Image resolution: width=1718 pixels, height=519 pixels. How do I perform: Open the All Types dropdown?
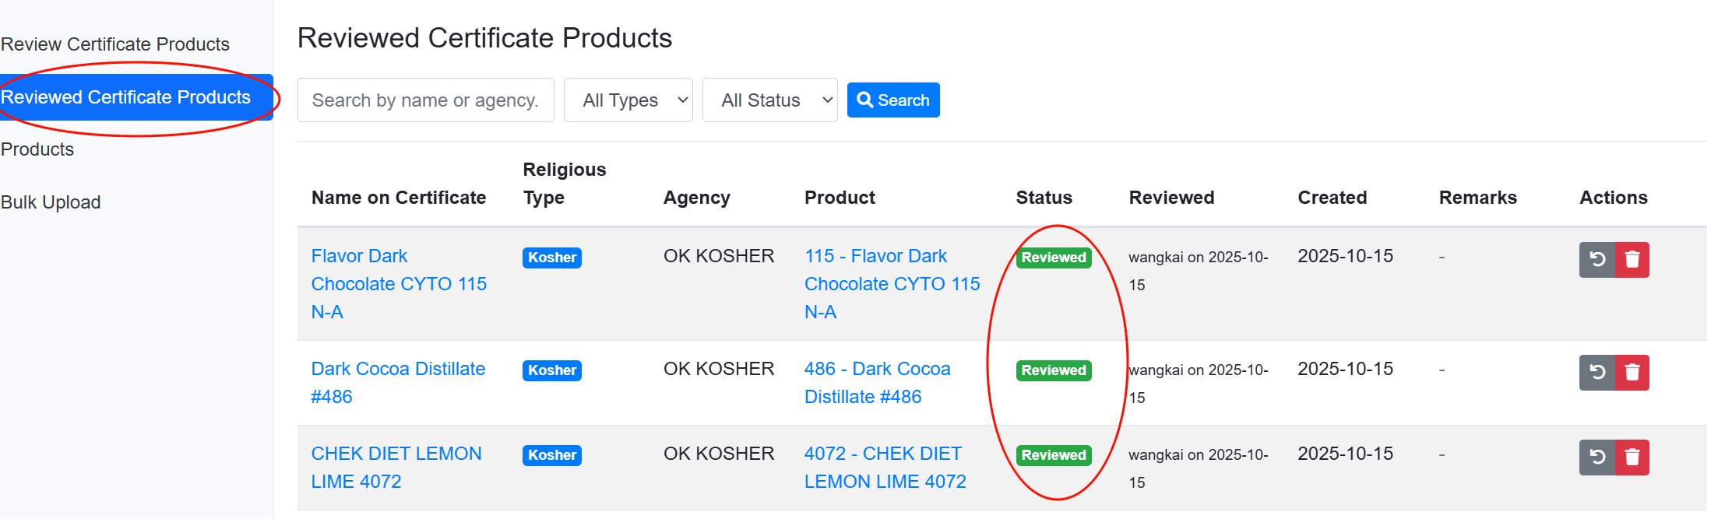628,100
